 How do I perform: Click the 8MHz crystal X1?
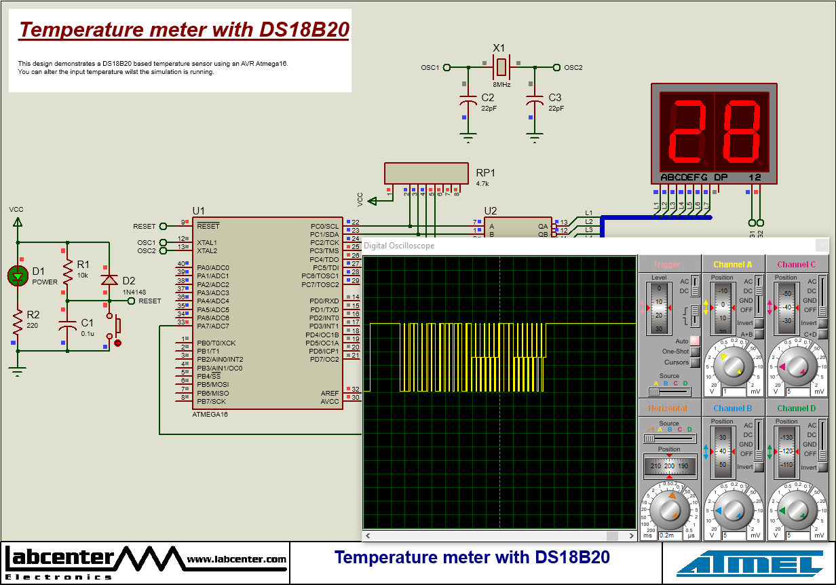tap(500, 67)
